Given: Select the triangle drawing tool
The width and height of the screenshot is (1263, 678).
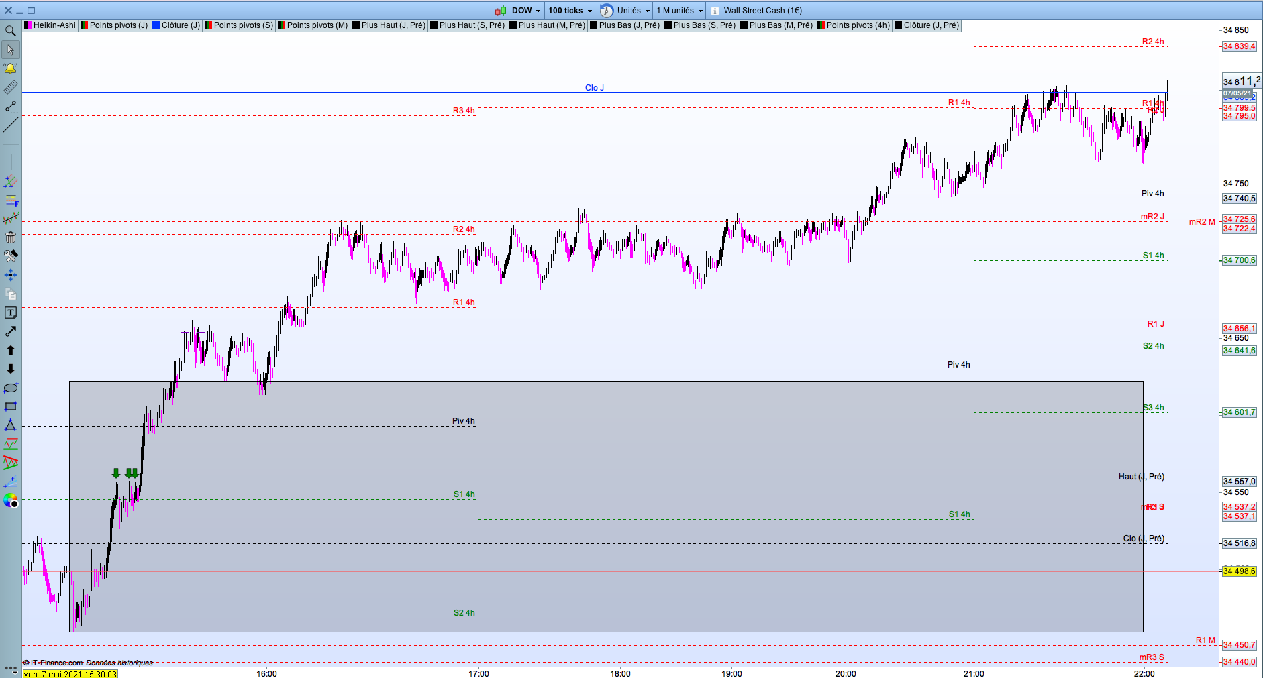Looking at the screenshot, I should coord(11,425).
